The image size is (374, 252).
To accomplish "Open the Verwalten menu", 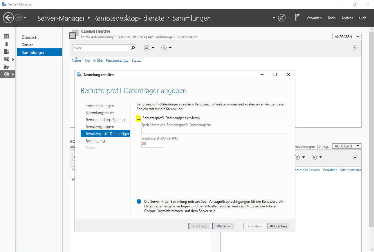I will tap(314, 18).
